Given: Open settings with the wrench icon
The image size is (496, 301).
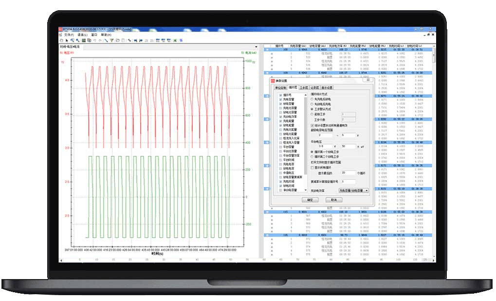Looking at the screenshot, I should point(129,40).
